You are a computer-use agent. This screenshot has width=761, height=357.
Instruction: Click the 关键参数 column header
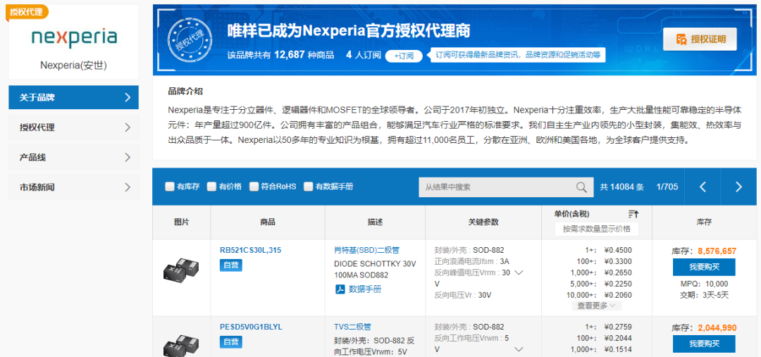point(483,222)
